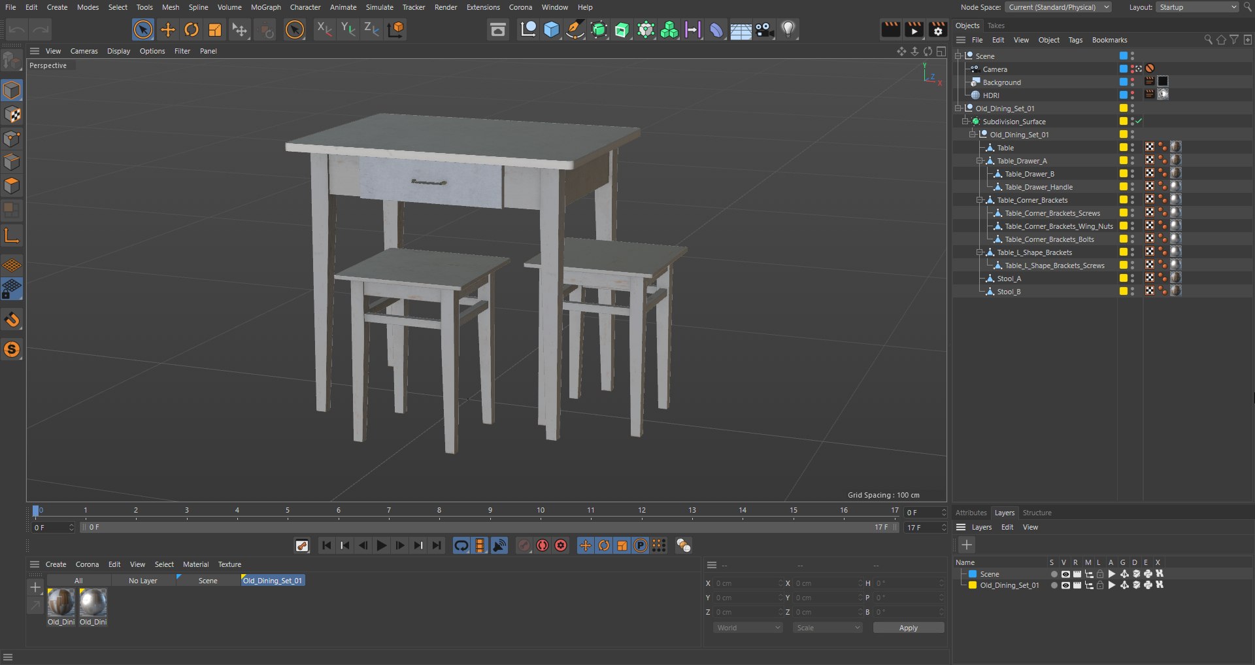This screenshot has width=1255, height=665.
Task: Switch to the Structure tab
Action: pos(1037,513)
